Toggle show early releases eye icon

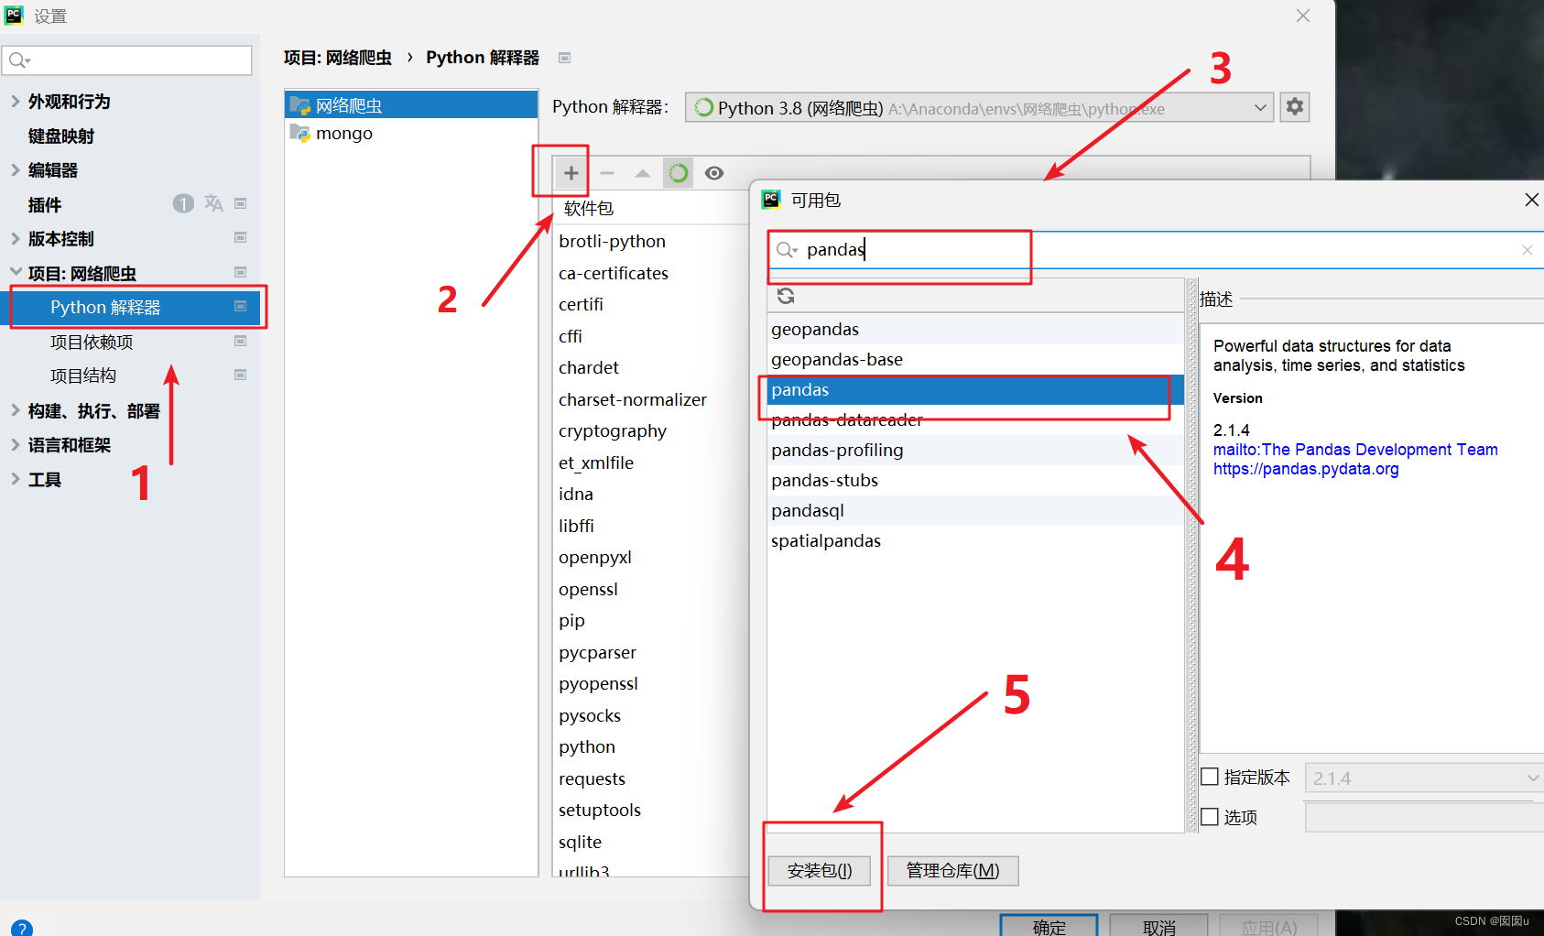coord(714,172)
